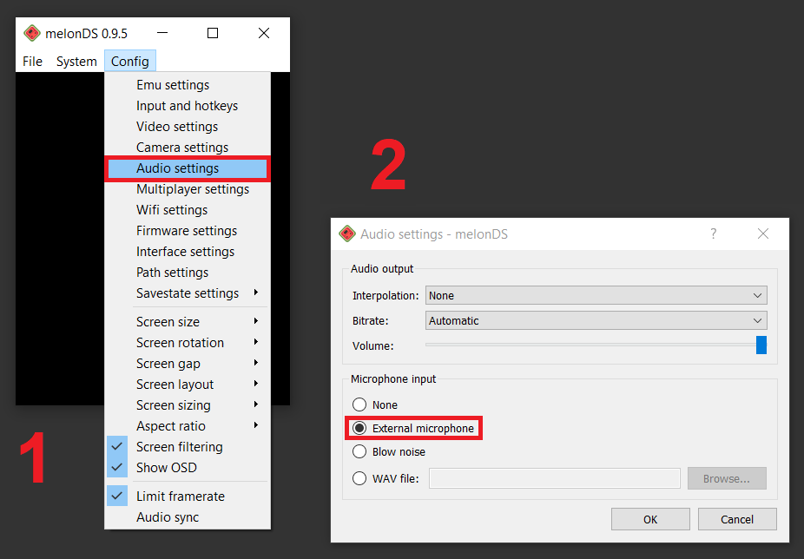The image size is (804, 559).
Task: Click the Volume slider handle
Action: pyautogui.click(x=761, y=345)
